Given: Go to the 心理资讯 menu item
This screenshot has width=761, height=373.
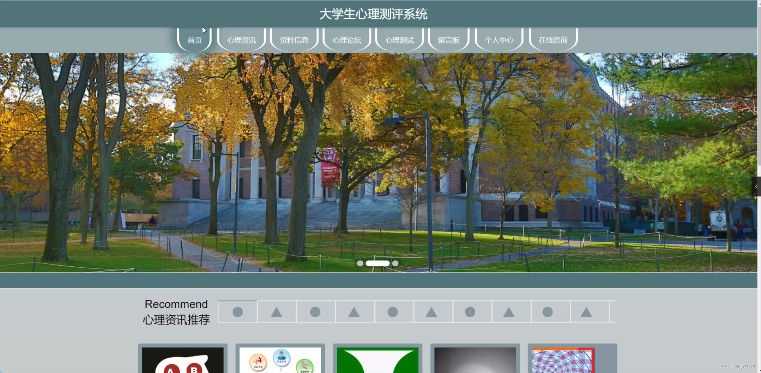Looking at the screenshot, I should (x=241, y=40).
